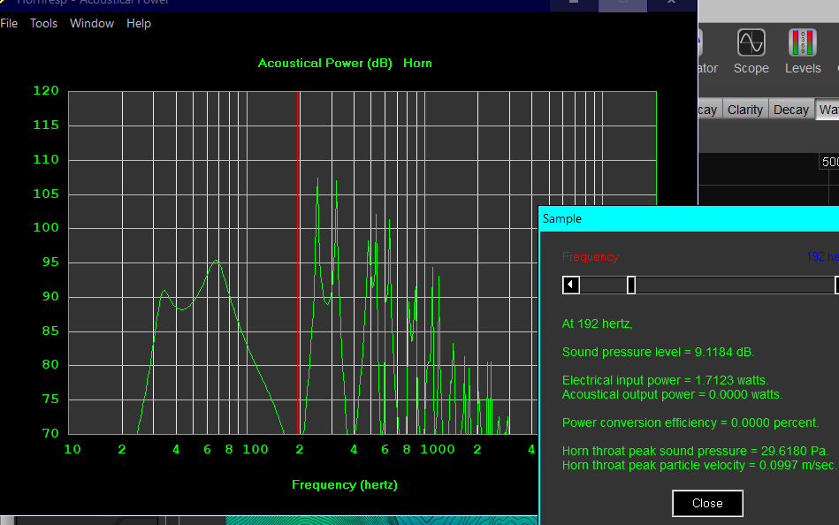839x525 pixels.
Task: Click 'Acoustical output power = 0.0000 watts.' text
Action: coord(672,394)
